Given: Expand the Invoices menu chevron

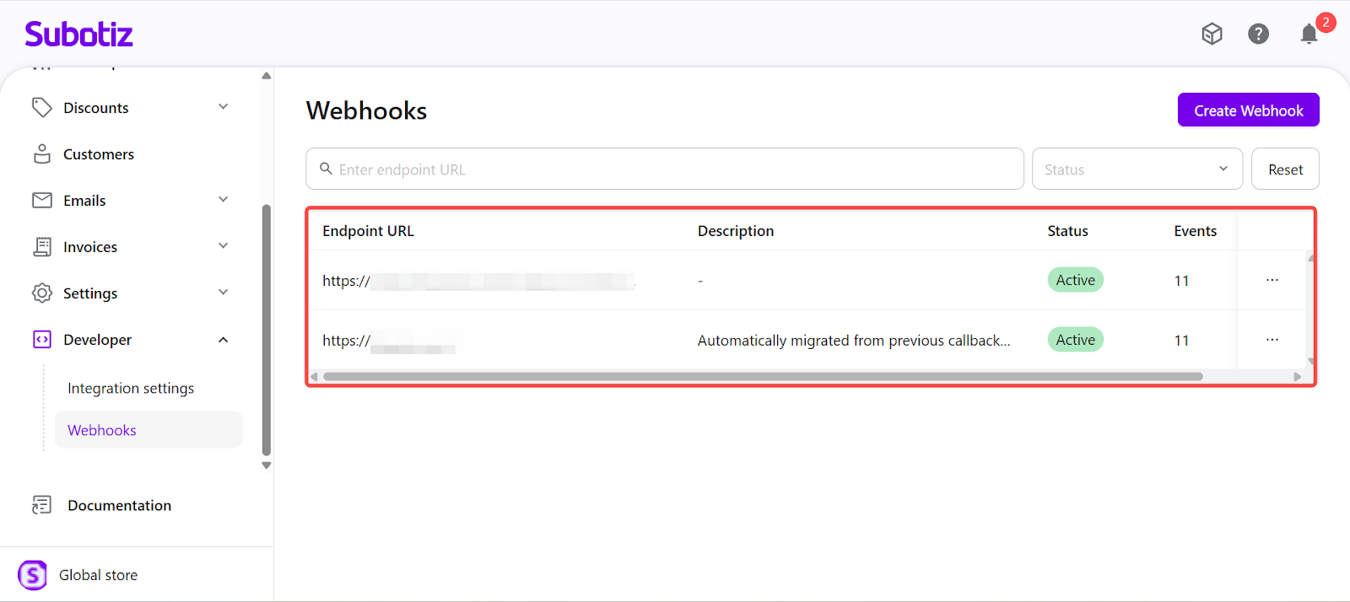Looking at the screenshot, I should click(224, 246).
